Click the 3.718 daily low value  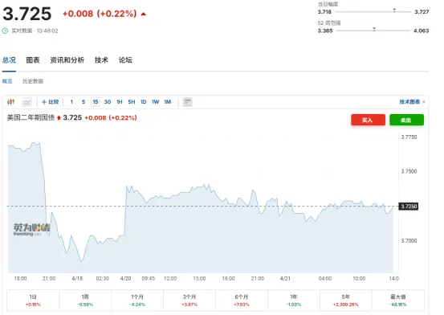pos(324,11)
